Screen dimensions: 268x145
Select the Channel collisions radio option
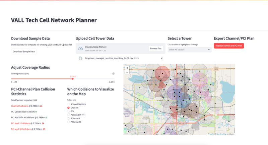69,108
